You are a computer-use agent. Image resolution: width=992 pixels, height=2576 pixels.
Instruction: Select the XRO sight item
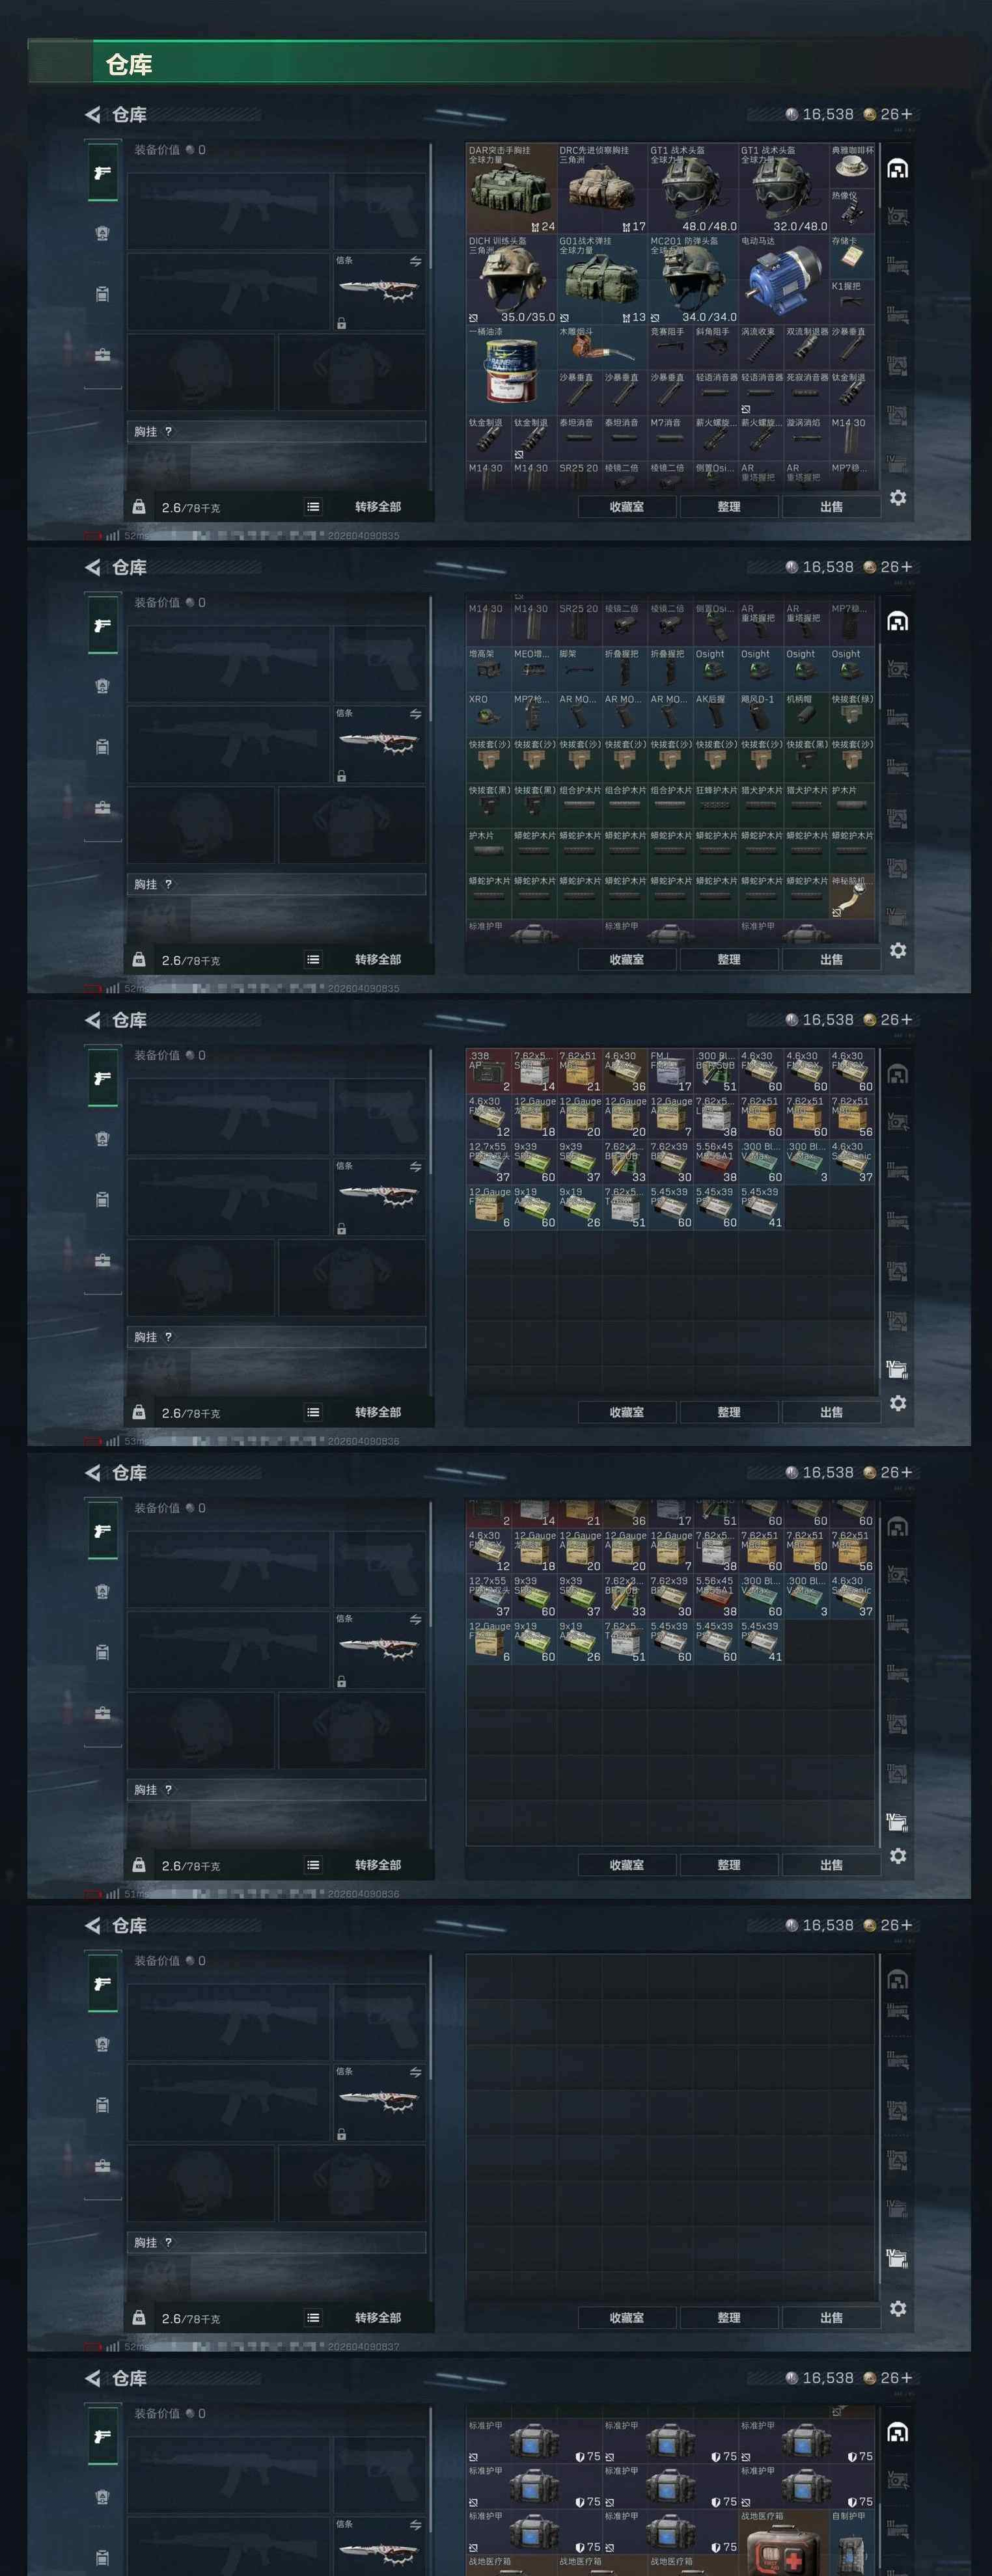pos(488,715)
